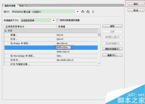Click the 还原 button
This screenshot has height=104, width=145.
pyautogui.click(x=112, y=31)
